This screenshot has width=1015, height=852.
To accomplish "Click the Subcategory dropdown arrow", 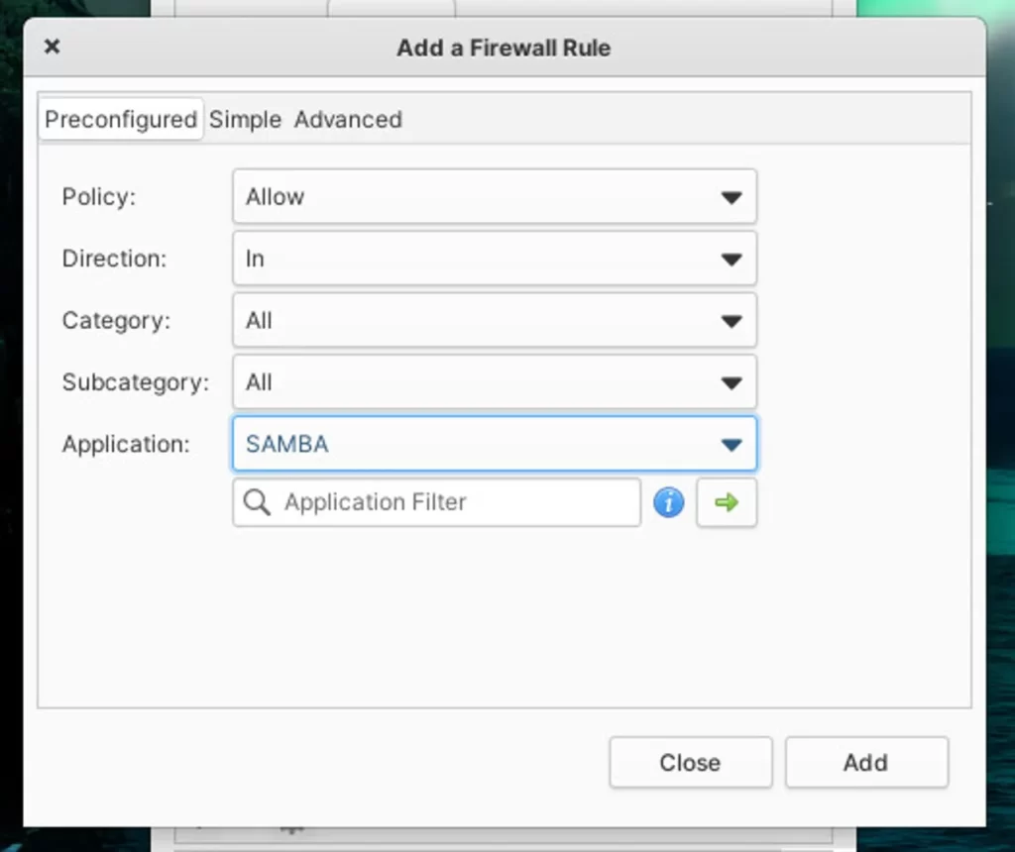I will [x=732, y=383].
